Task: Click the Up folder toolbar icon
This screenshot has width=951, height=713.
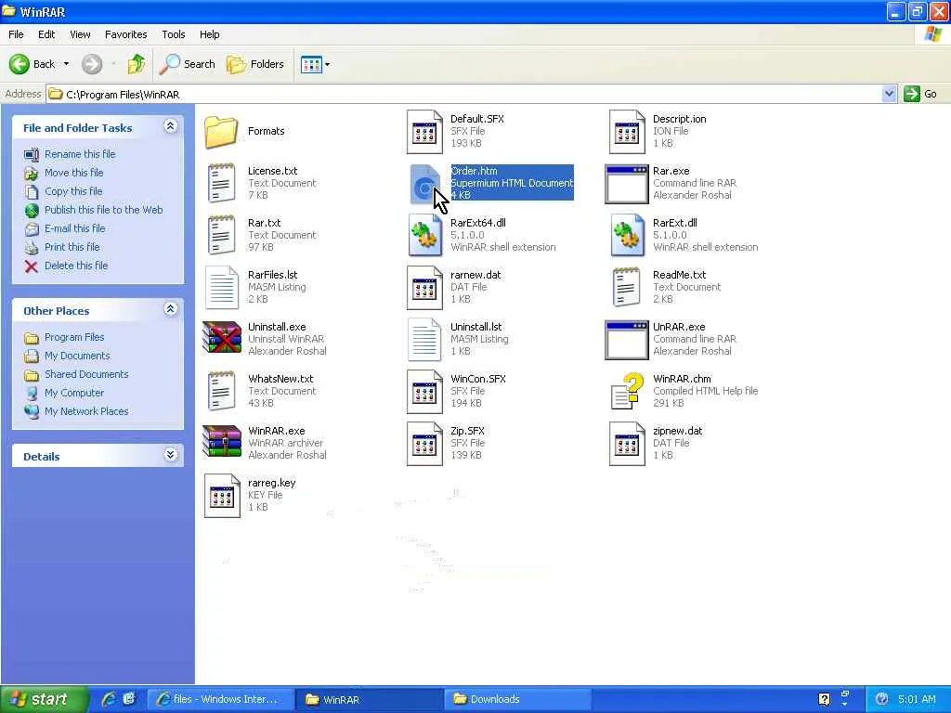Action: click(x=137, y=64)
